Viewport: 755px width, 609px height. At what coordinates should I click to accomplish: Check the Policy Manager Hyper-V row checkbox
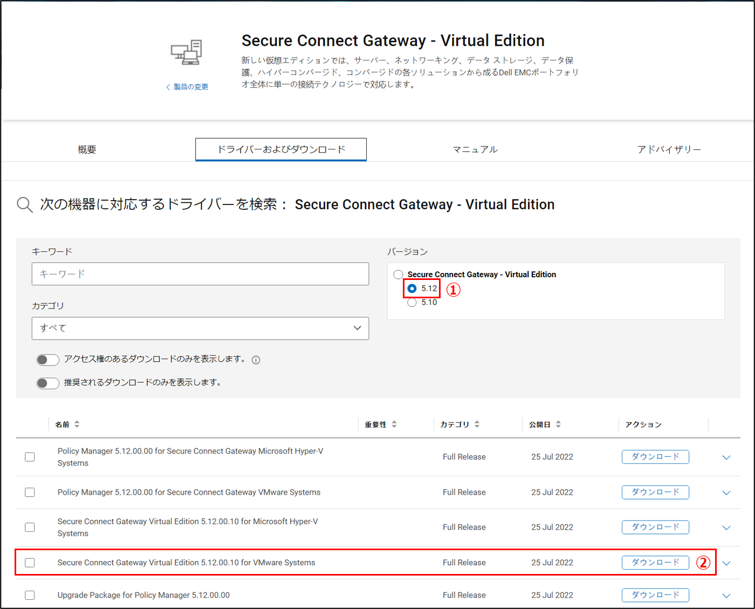coord(30,457)
